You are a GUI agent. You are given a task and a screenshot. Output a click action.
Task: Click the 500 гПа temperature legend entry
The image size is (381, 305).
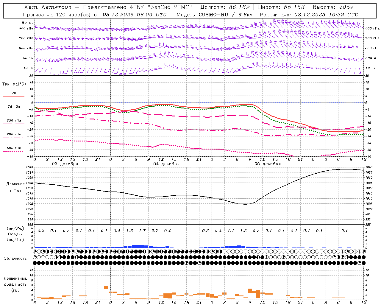[x=14, y=148]
